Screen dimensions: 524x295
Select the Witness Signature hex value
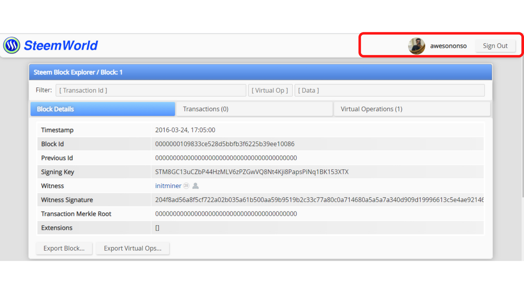pyautogui.click(x=319, y=200)
